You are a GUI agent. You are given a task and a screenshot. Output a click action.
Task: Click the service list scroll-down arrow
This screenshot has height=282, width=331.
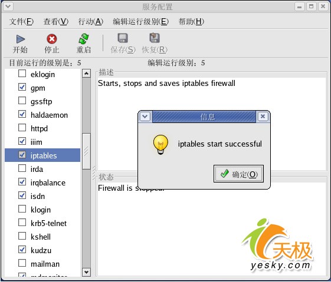(86, 272)
